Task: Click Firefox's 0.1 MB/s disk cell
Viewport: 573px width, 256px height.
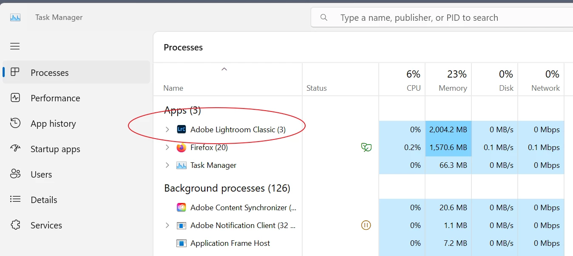Action: click(x=495, y=147)
